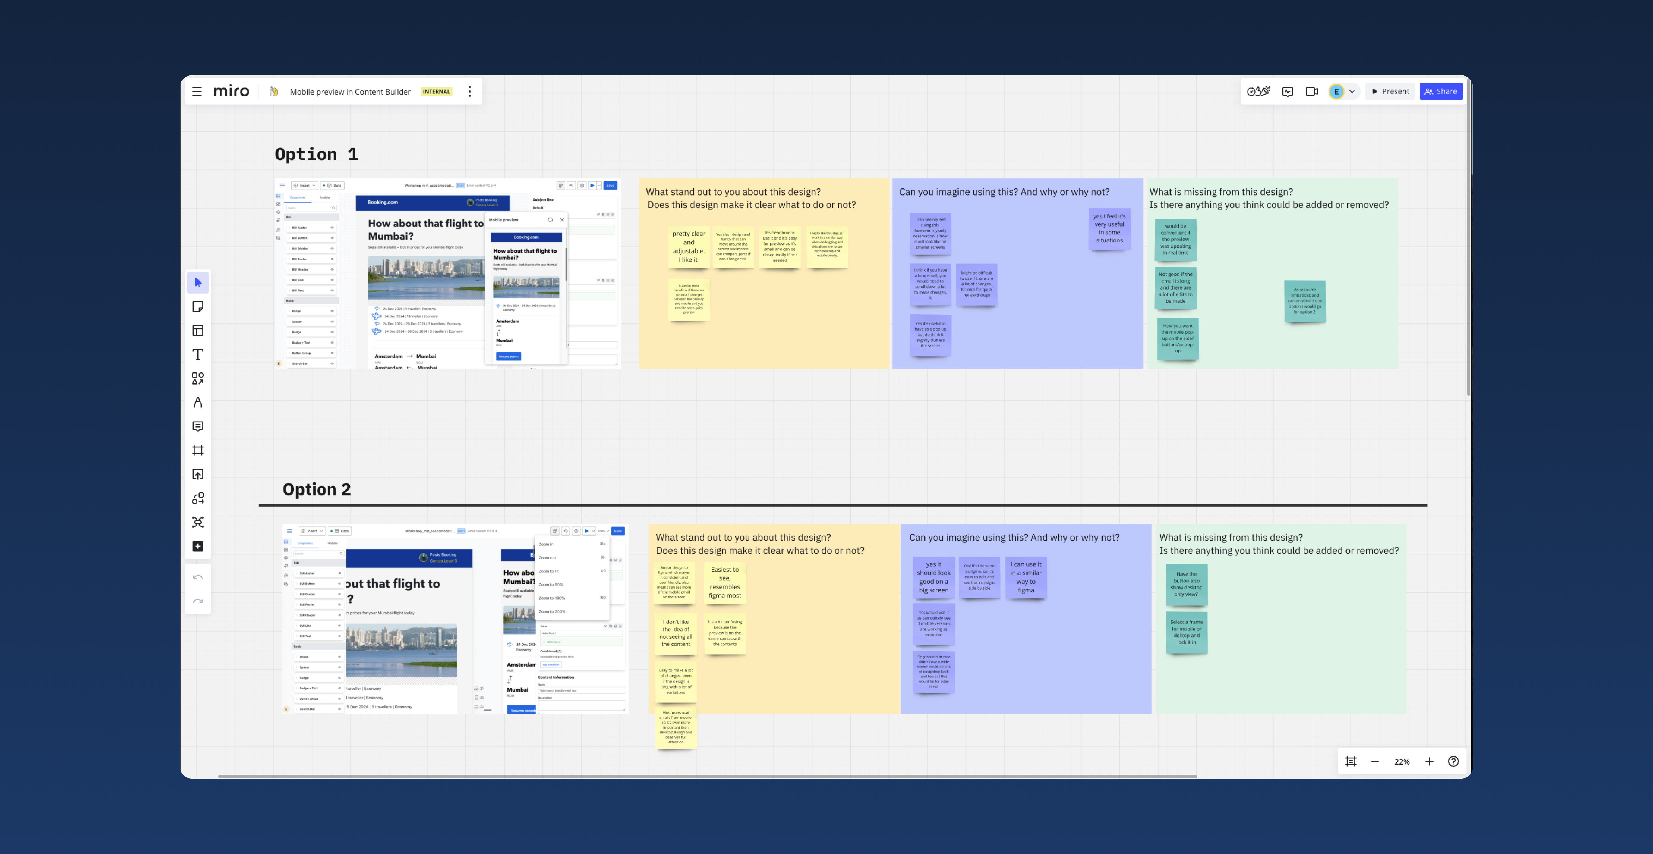Select the black divider line under Option 2

click(843, 506)
